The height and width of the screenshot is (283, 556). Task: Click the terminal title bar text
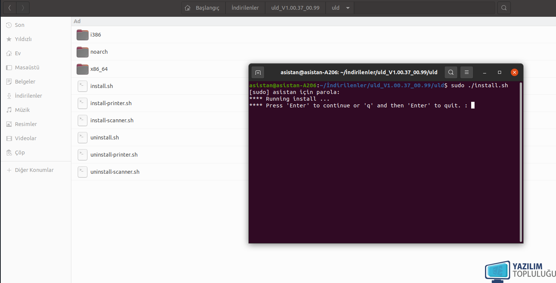click(x=359, y=72)
